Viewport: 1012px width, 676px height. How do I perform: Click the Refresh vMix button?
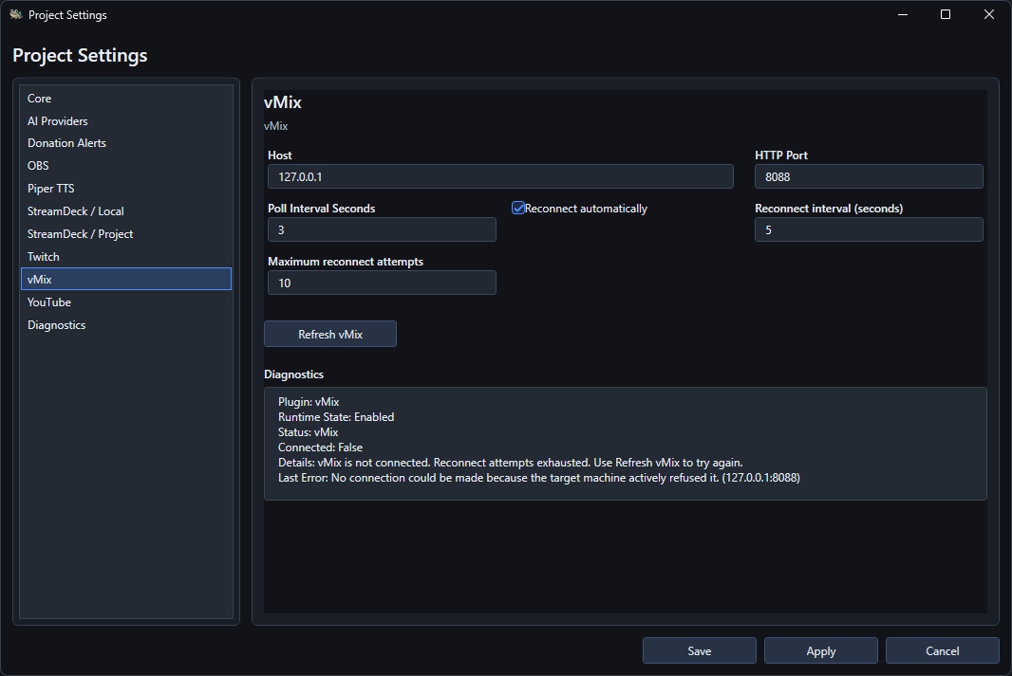(x=330, y=334)
